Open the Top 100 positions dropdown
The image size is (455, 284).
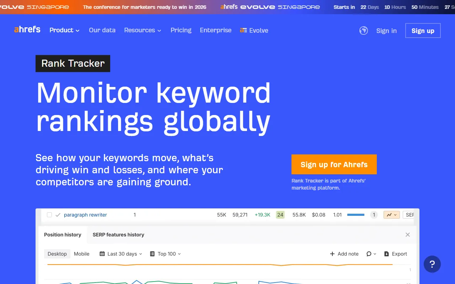166,254
